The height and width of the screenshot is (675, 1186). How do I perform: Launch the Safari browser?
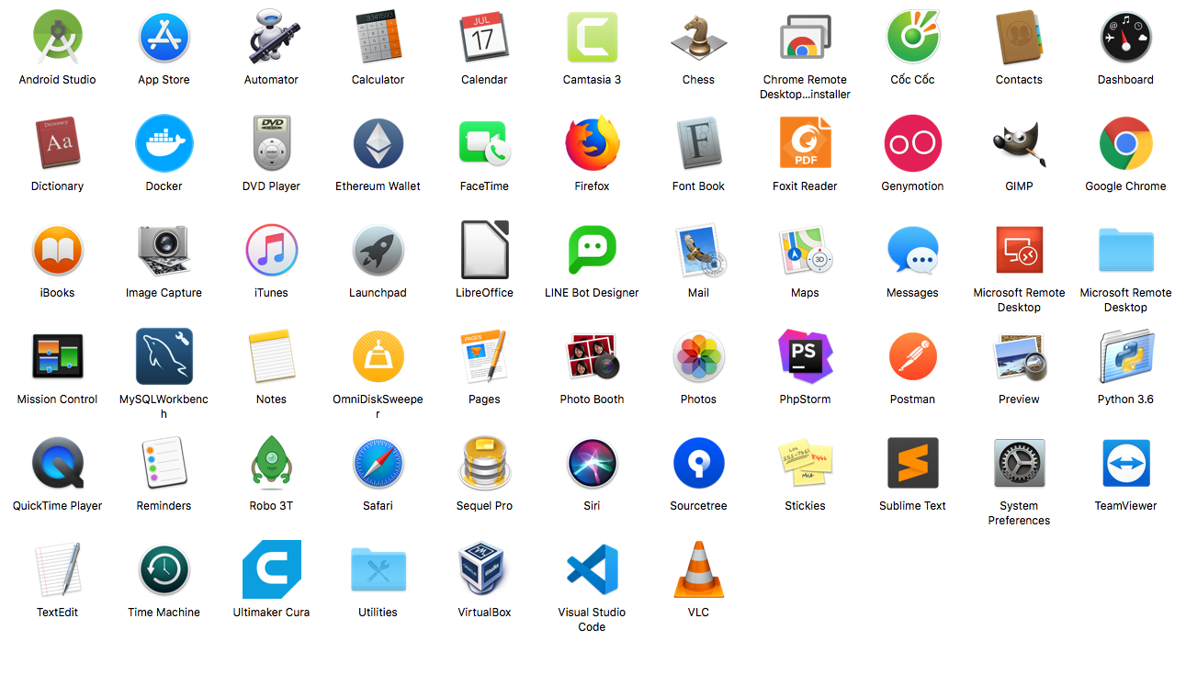click(378, 463)
